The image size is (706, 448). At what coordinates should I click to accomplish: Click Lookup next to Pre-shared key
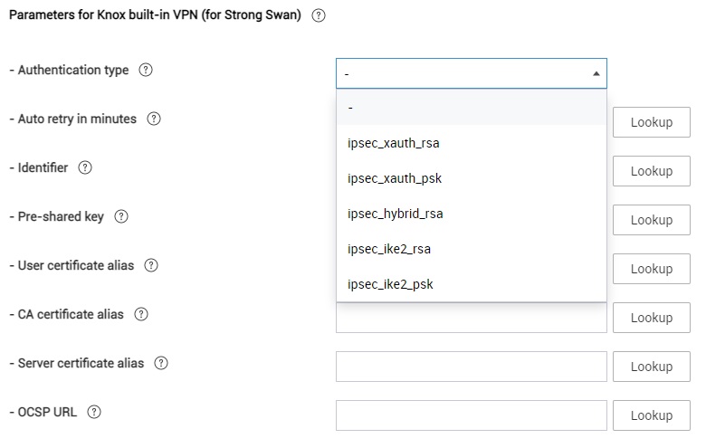point(651,220)
